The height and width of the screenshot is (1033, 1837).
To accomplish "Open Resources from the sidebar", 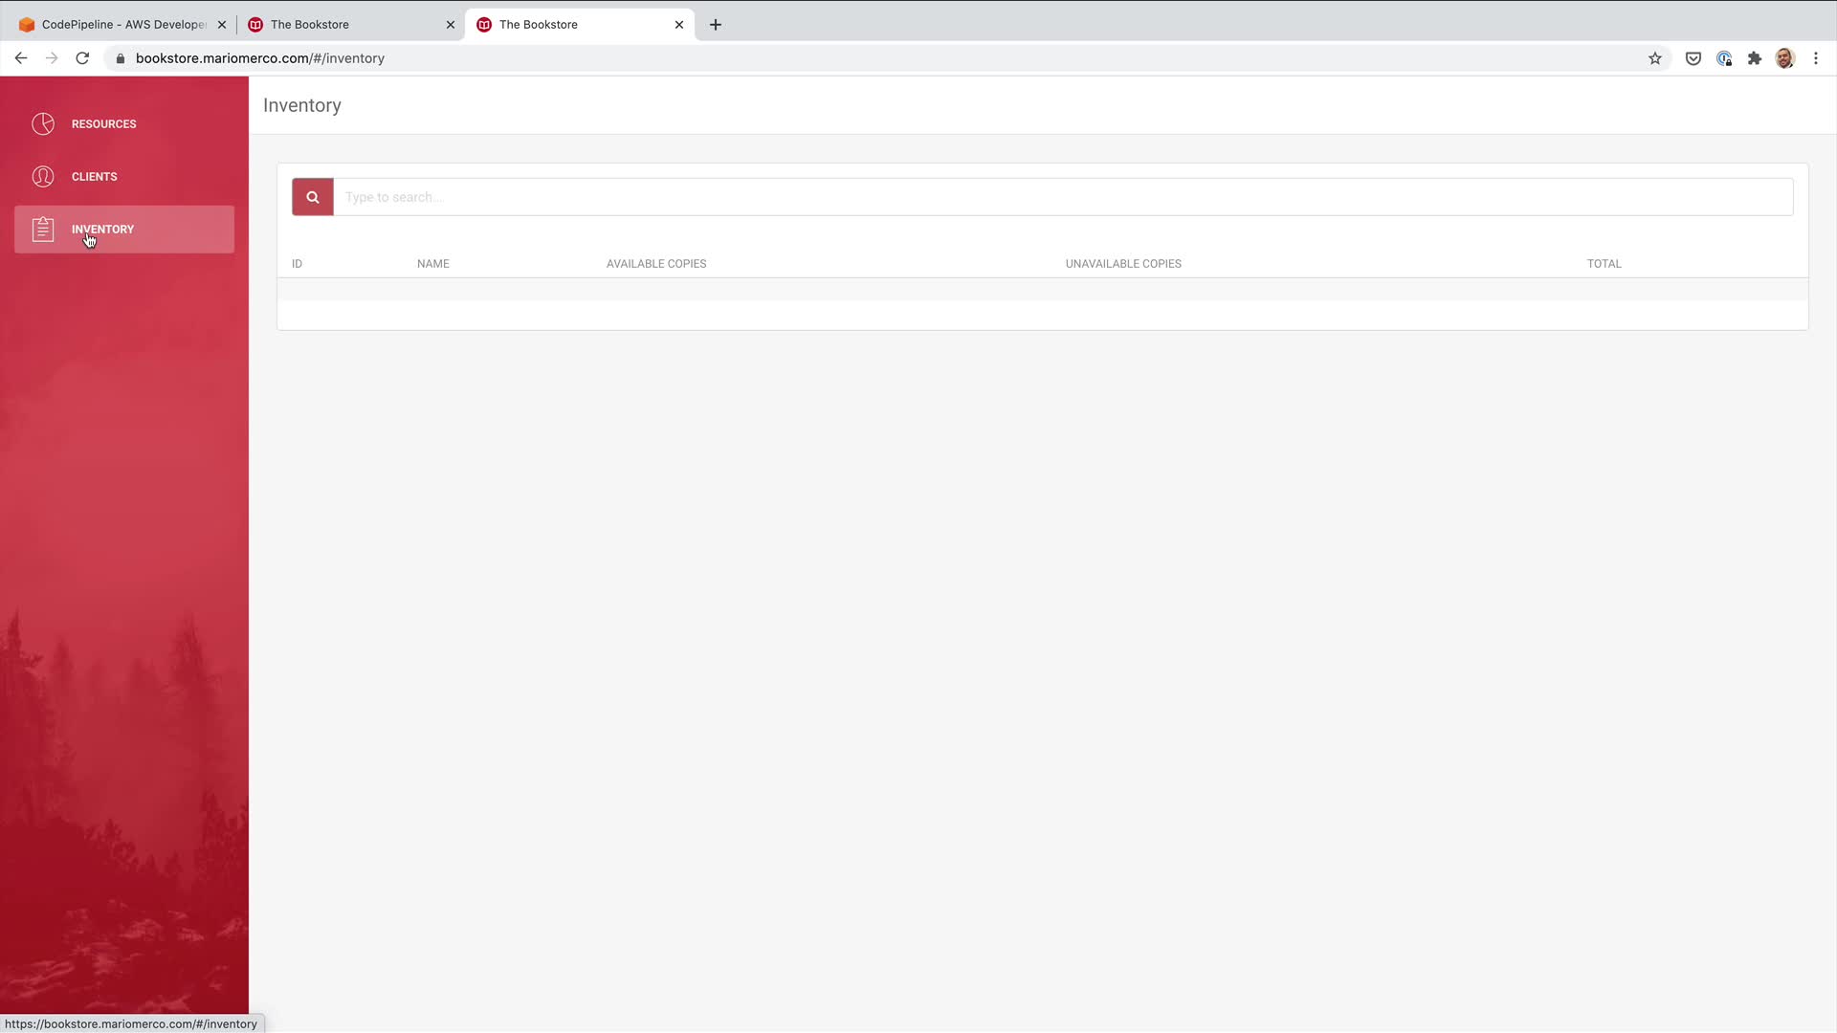I will [103, 124].
